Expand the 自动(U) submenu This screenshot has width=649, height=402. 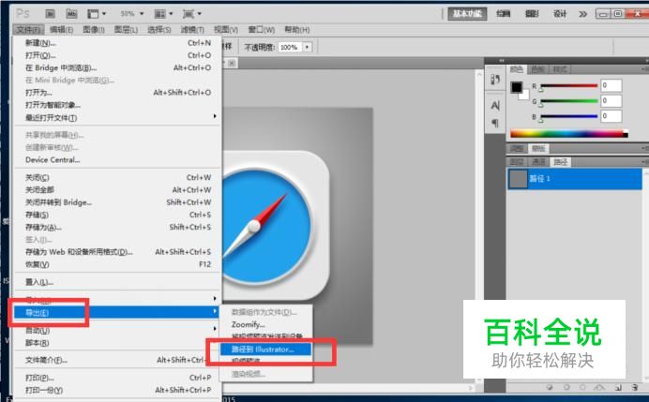coord(118,330)
